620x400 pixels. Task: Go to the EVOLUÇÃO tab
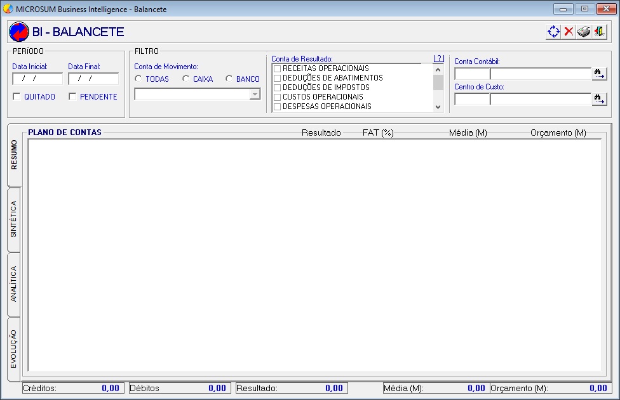click(14, 349)
